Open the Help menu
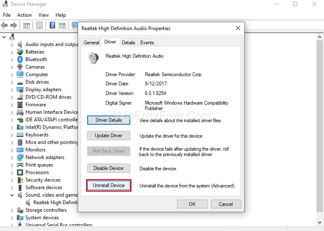Screen dimensions: 324x231 (61, 15)
